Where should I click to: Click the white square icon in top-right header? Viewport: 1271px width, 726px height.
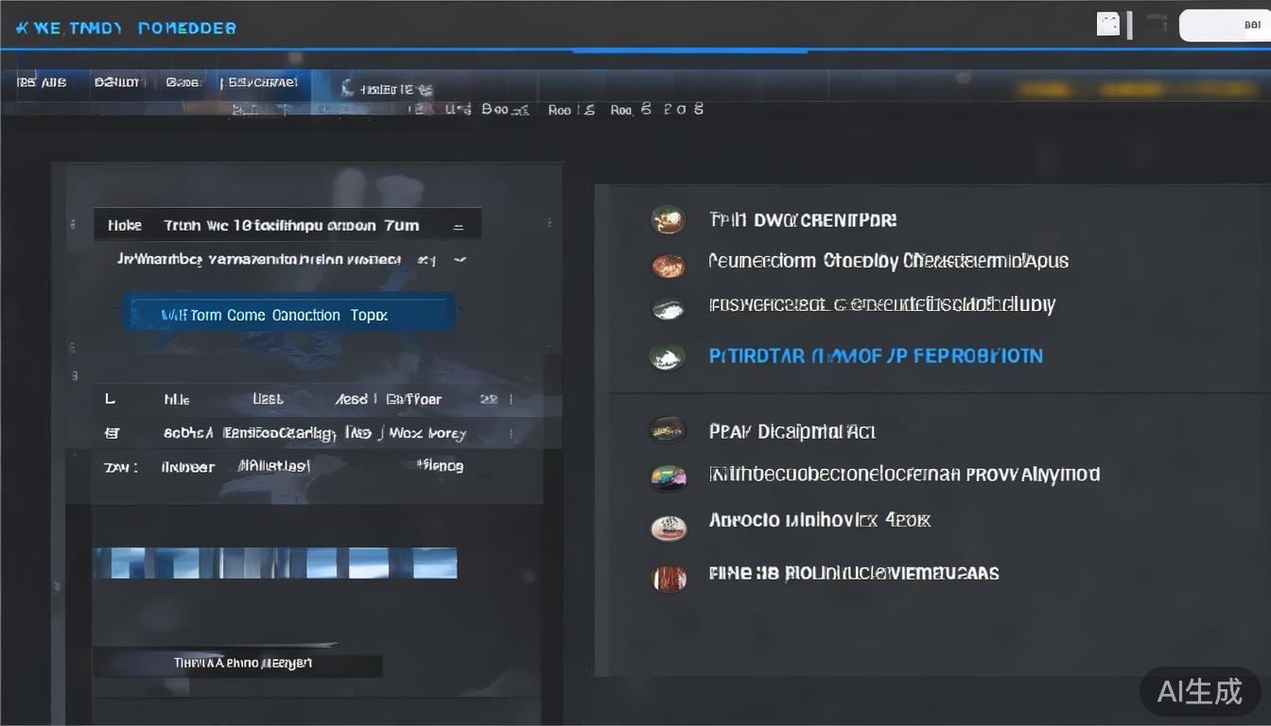click(1108, 25)
